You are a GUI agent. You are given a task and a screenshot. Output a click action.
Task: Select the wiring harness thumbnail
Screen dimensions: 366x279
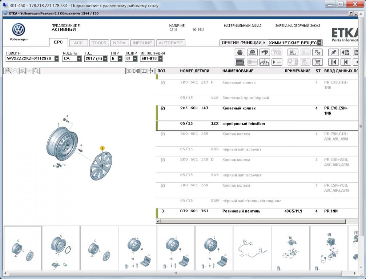252,248
